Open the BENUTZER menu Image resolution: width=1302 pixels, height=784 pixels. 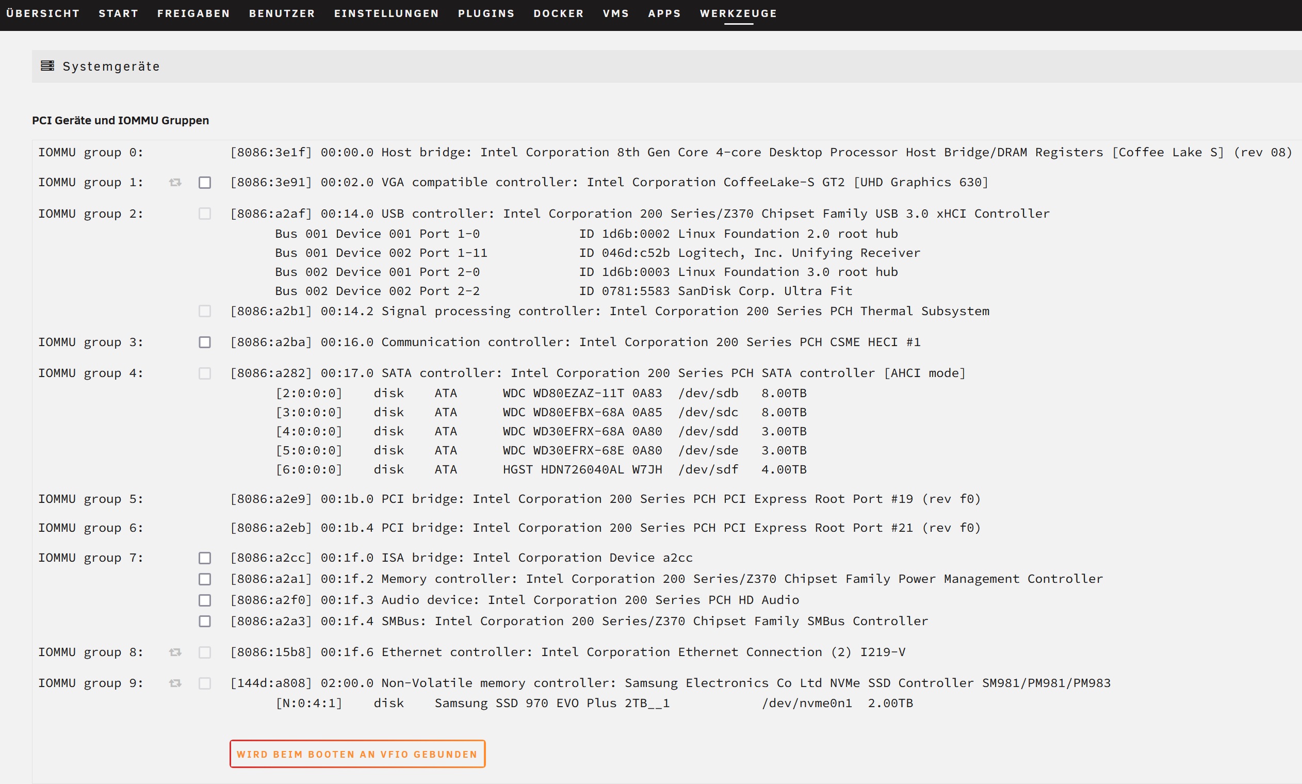point(282,13)
